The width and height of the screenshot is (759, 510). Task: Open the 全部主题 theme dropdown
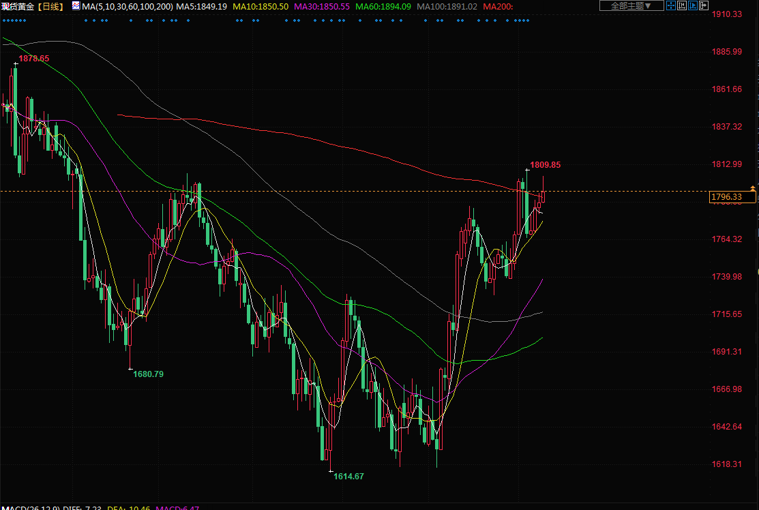(x=631, y=6)
